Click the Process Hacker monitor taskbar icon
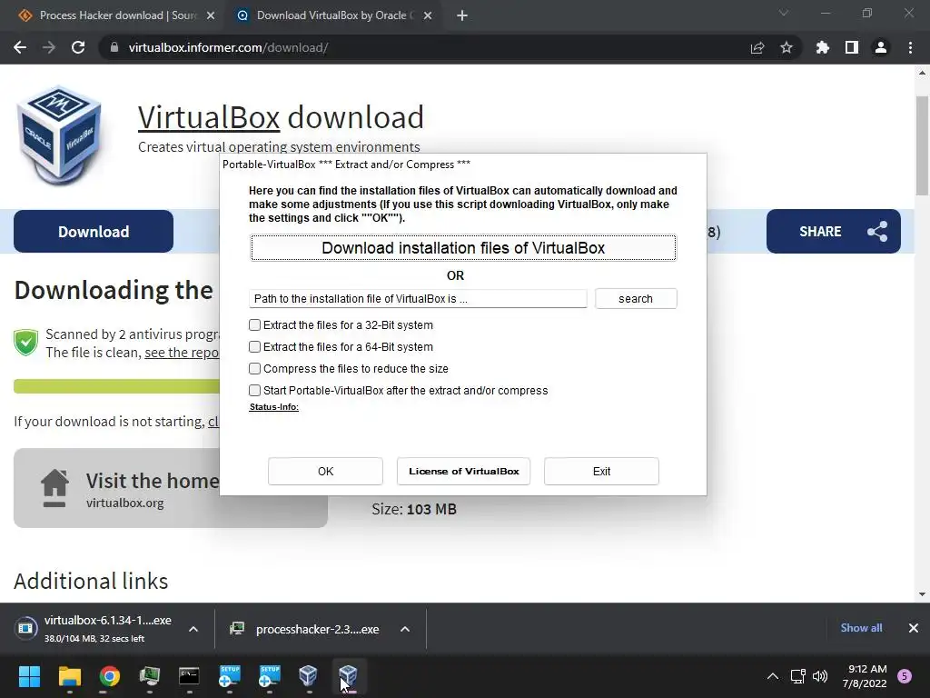 pos(150,676)
